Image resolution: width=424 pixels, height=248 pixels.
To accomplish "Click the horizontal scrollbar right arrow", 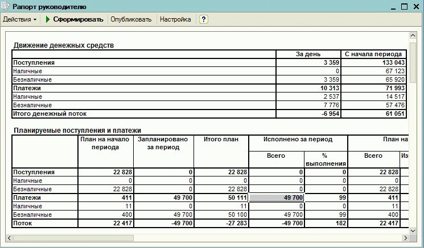I will coord(405,238).
